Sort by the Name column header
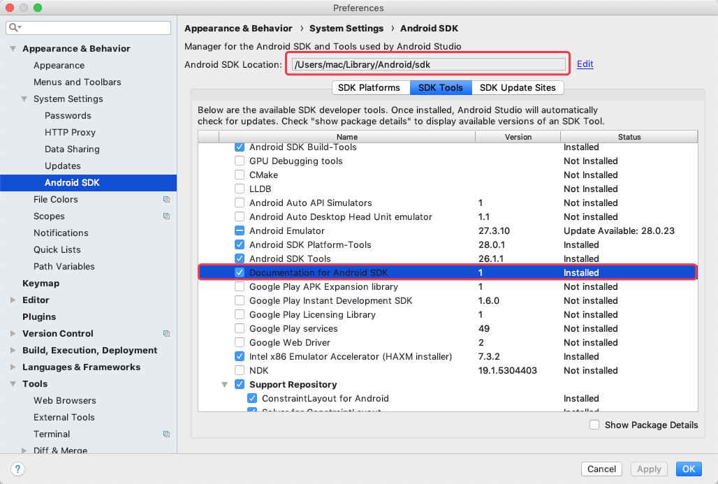 [347, 137]
